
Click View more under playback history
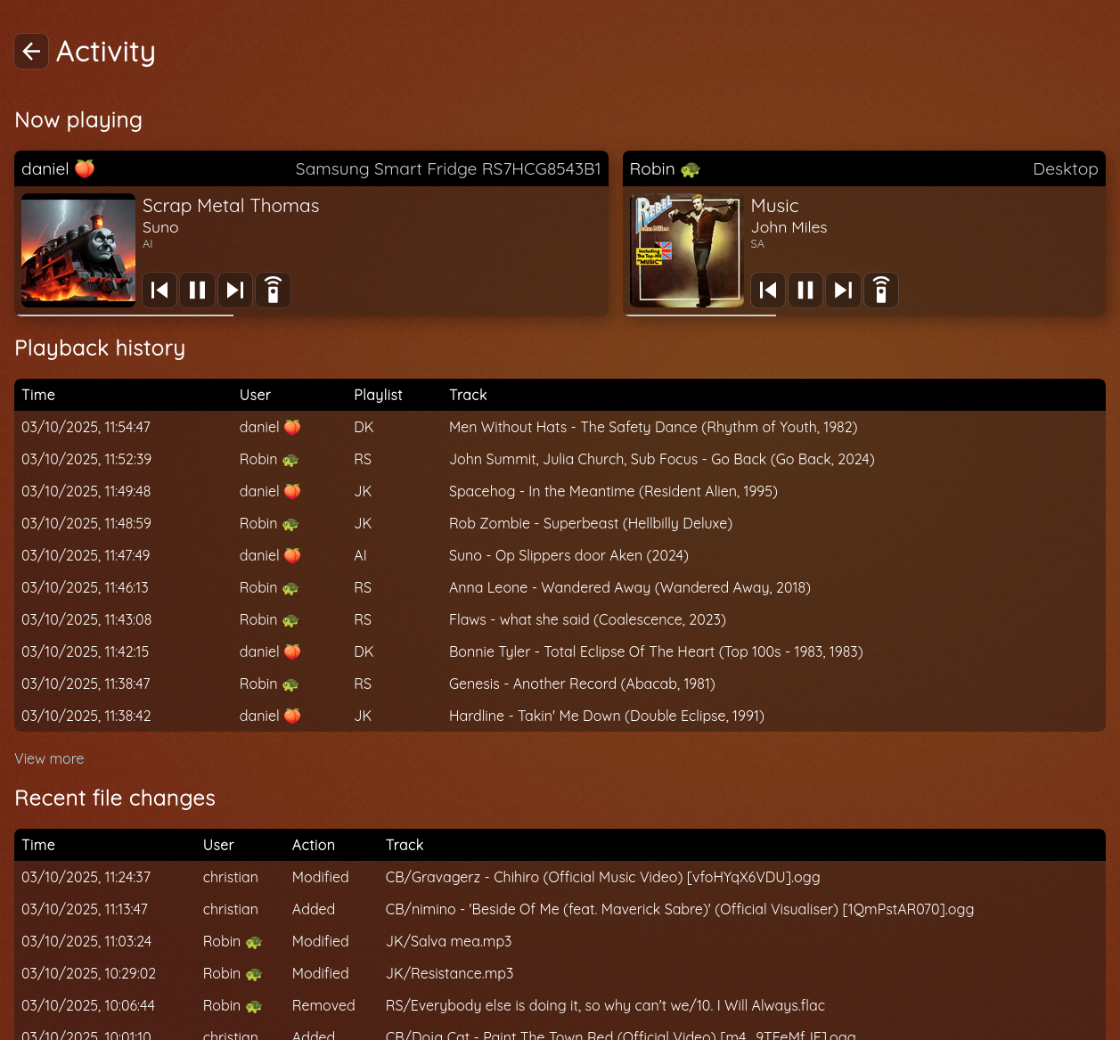point(49,758)
